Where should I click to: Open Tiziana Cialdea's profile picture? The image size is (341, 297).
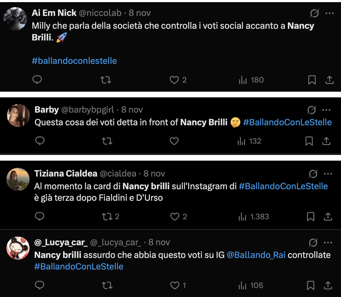18,179
